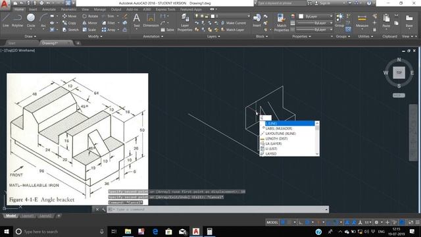Open Layer Properties manager

[x=185, y=22]
